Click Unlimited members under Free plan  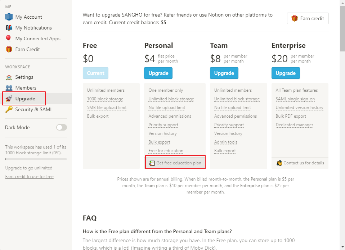[106, 90]
